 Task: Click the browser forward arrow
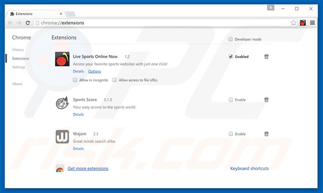point(19,23)
